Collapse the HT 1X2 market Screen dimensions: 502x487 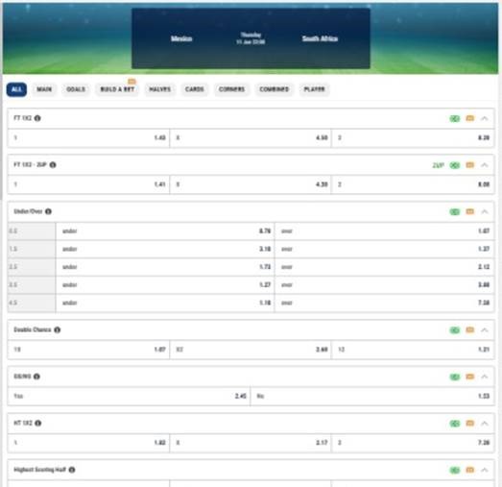[485, 424]
